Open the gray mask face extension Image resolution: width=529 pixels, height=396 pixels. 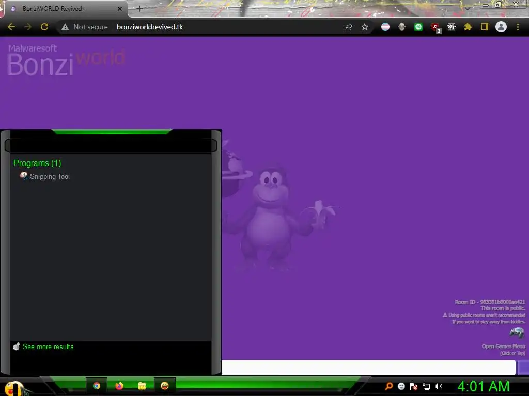402,27
